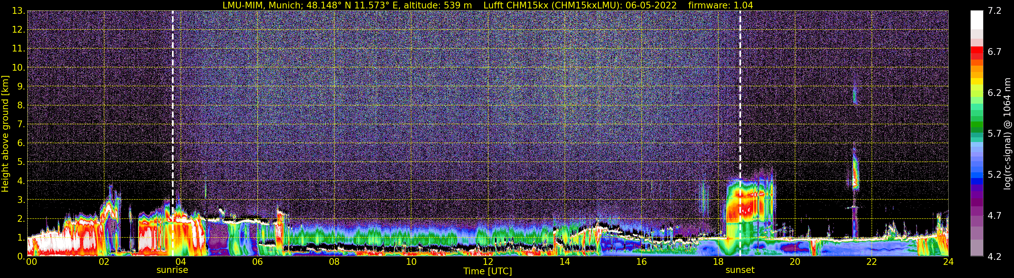Click the height axis tick label 7
Image resolution: width=1014 pixels, height=278 pixels.
21,125
